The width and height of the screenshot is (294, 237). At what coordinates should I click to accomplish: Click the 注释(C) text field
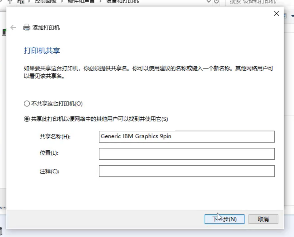186,171
